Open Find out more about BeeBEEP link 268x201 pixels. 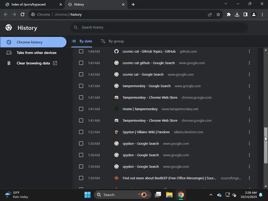pyautogui.click(x=169, y=178)
